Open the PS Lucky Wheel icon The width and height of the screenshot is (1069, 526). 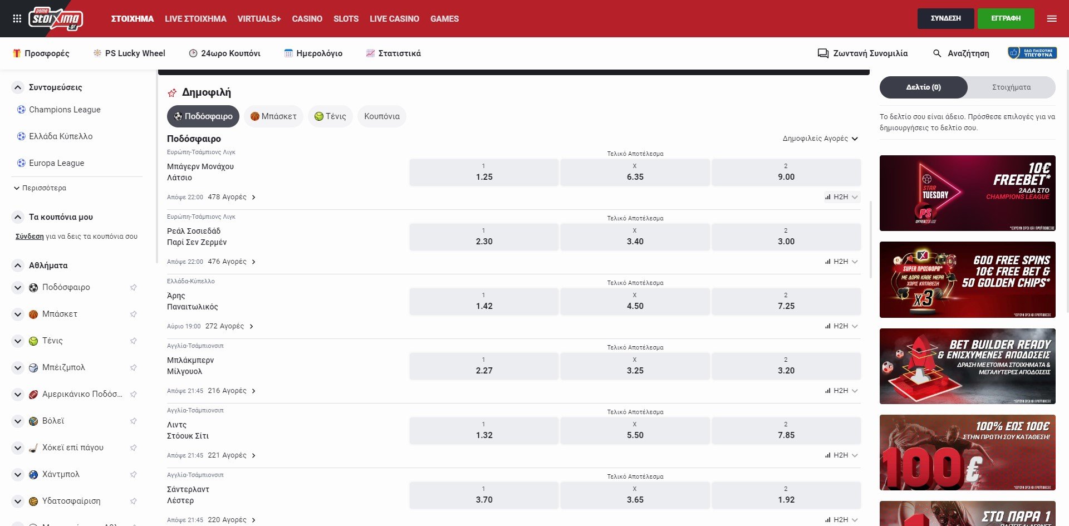click(x=97, y=53)
